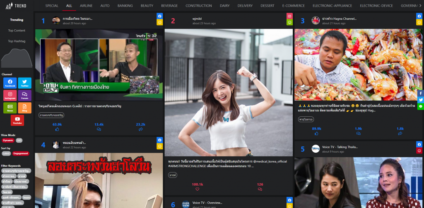The height and width of the screenshot is (208, 424).
Task: Click the hashtag tag under post 3
Action: (306, 119)
